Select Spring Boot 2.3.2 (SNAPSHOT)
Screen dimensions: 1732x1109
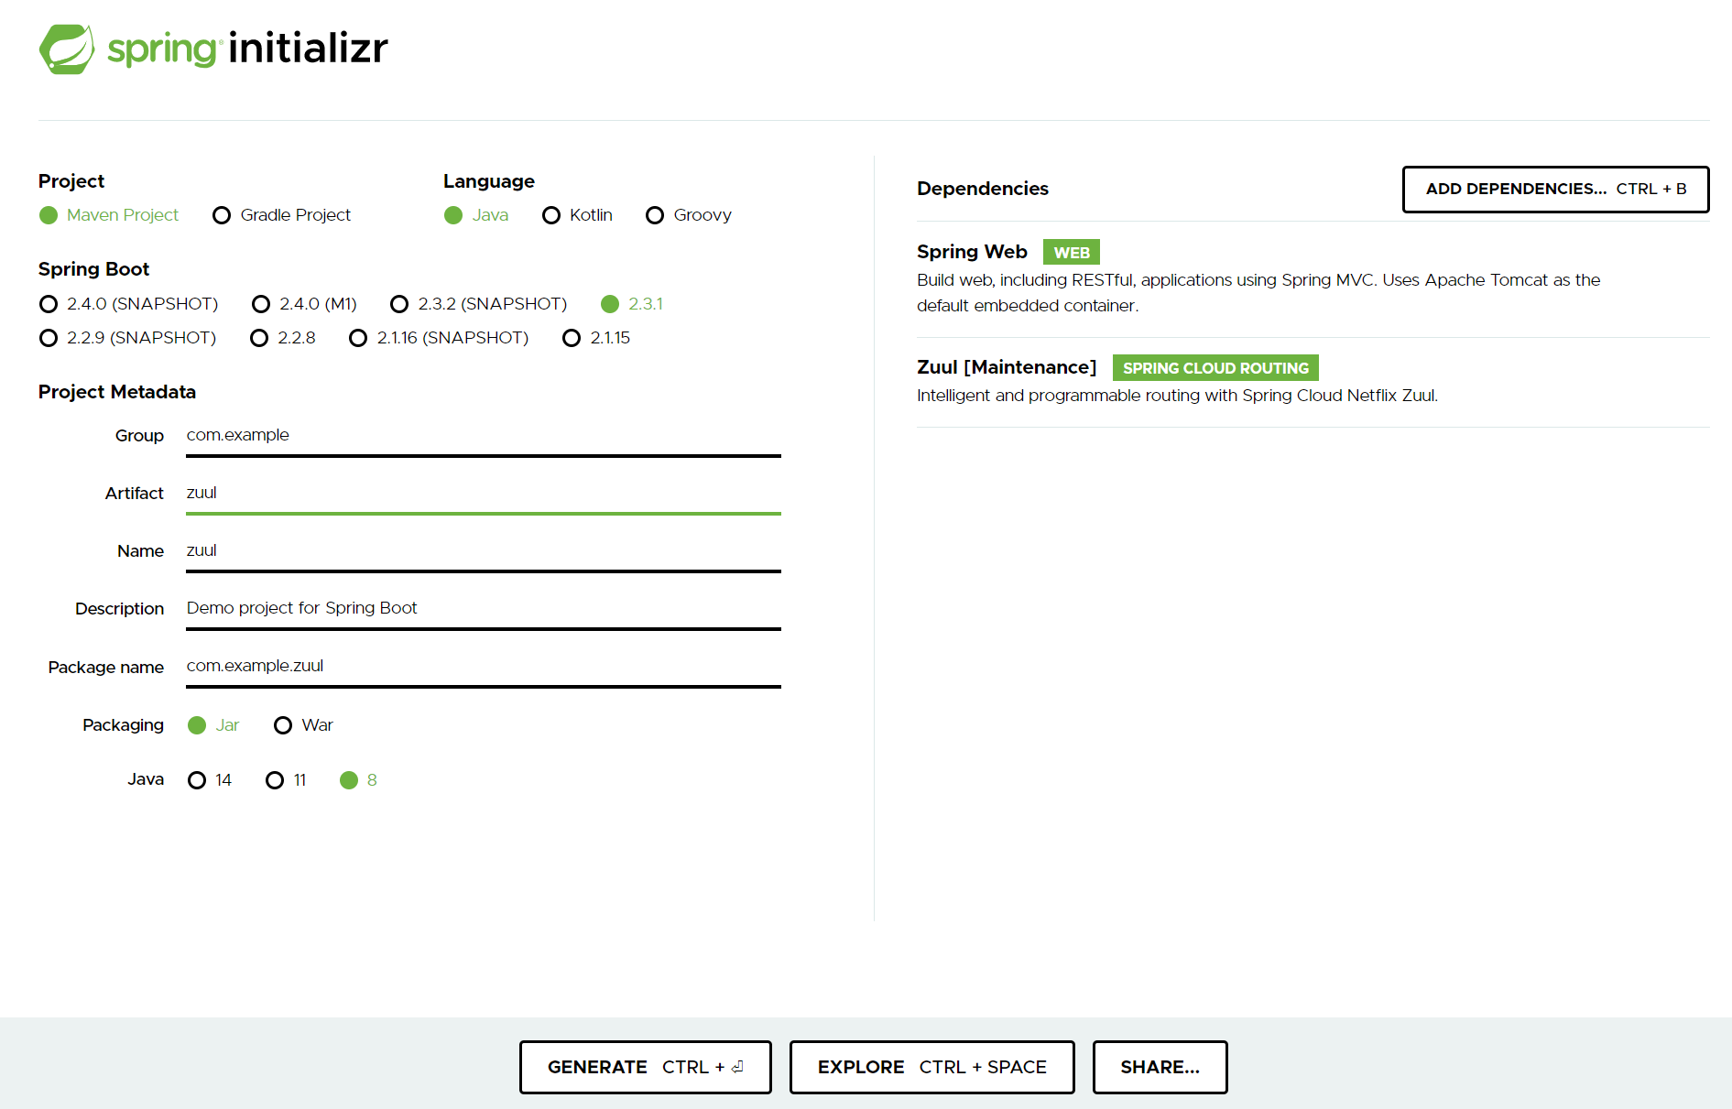[478, 304]
